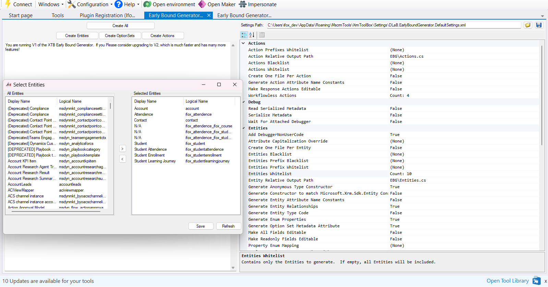Collapse the Actions property category
This screenshot has width=548, height=287.
tap(243, 43)
